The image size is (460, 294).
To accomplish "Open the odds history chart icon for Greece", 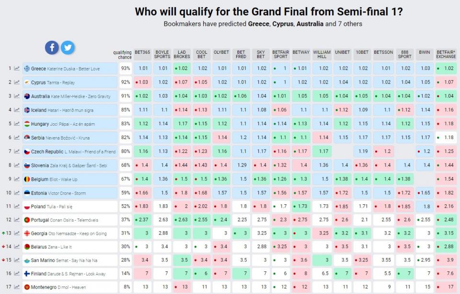I will [x=17, y=69].
